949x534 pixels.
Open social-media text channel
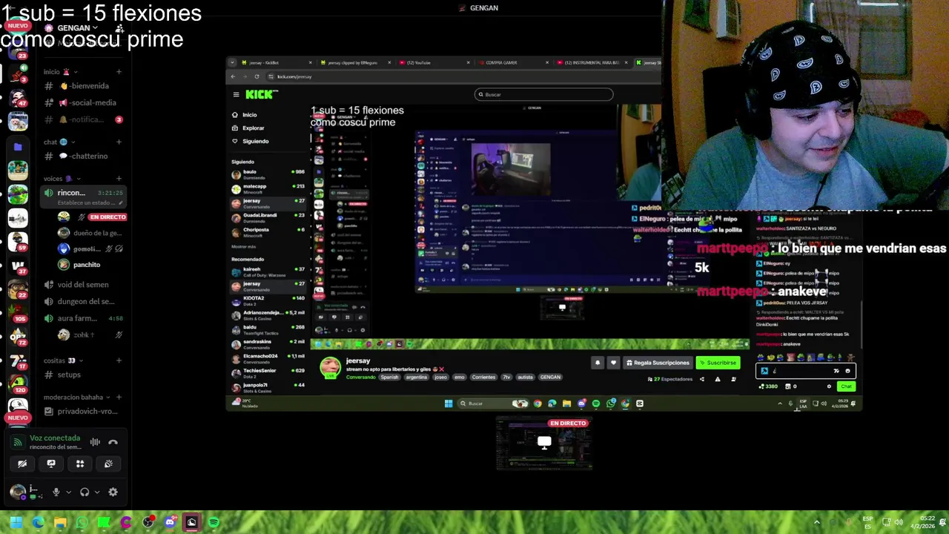pyautogui.click(x=82, y=103)
